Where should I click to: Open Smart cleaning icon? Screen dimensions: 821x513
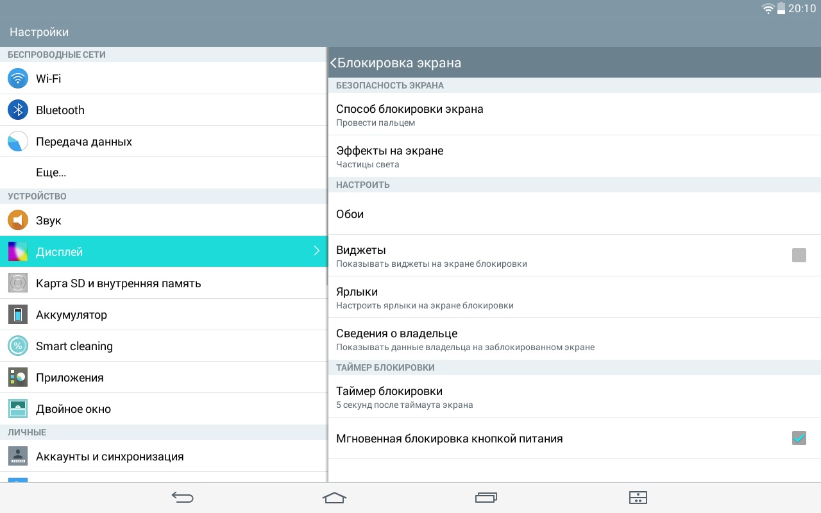[18, 346]
